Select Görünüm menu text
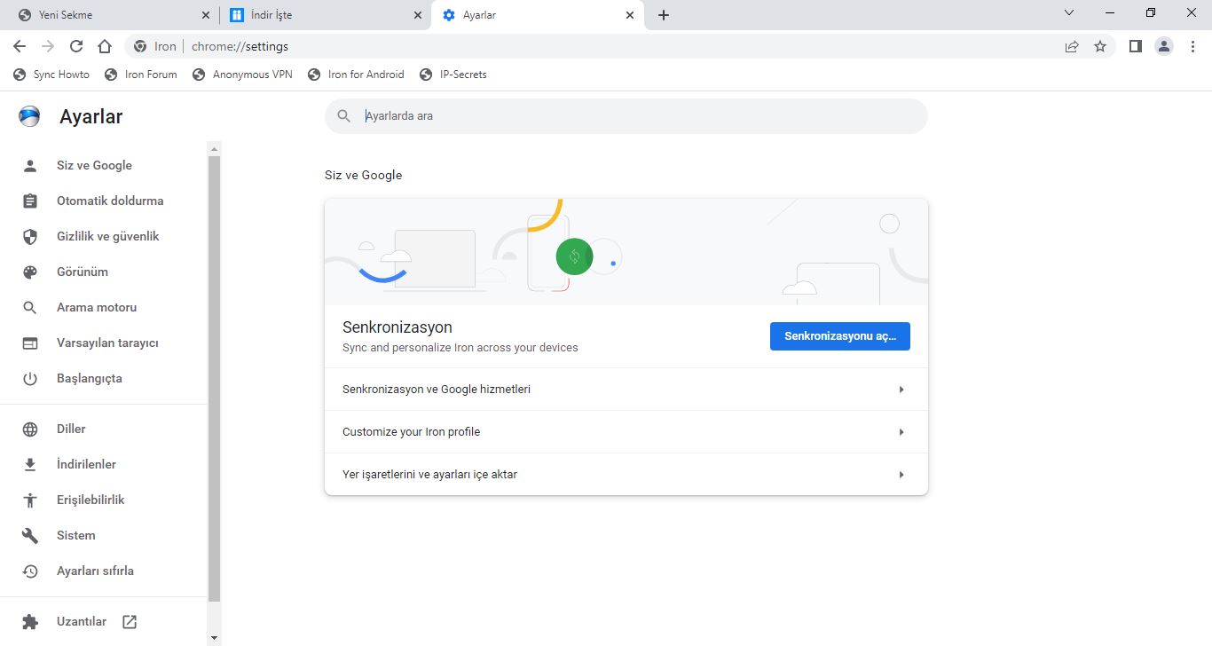1212x646 pixels. [x=83, y=272]
